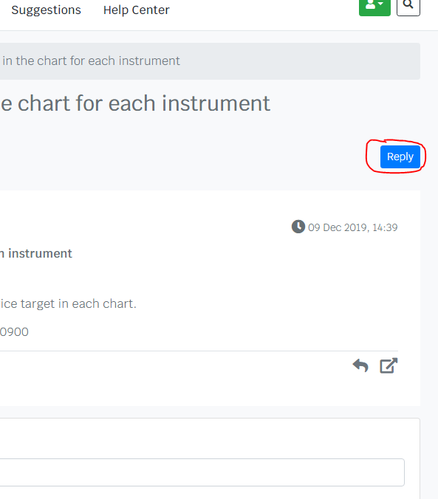
Task: Click the user account icon on green button
Action: pos(371,4)
